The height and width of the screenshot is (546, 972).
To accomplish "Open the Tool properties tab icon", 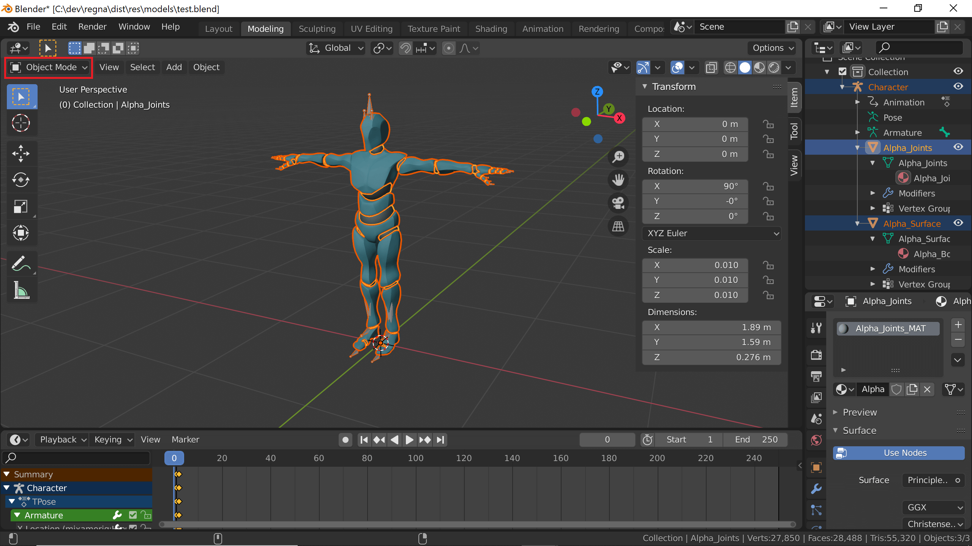I will 816,327.
